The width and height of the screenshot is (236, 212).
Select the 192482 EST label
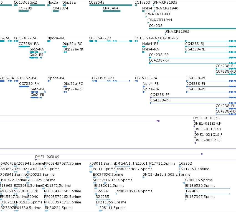pyautogui.click(x=192, y=191)
